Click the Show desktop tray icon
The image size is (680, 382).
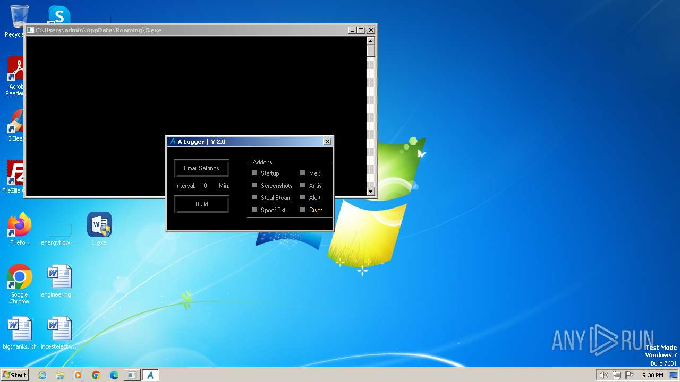[674, 375]
